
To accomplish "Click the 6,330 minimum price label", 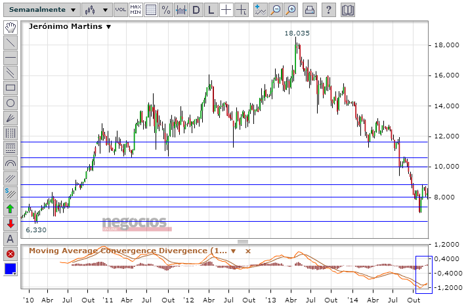I will click(x=36, y=230).
